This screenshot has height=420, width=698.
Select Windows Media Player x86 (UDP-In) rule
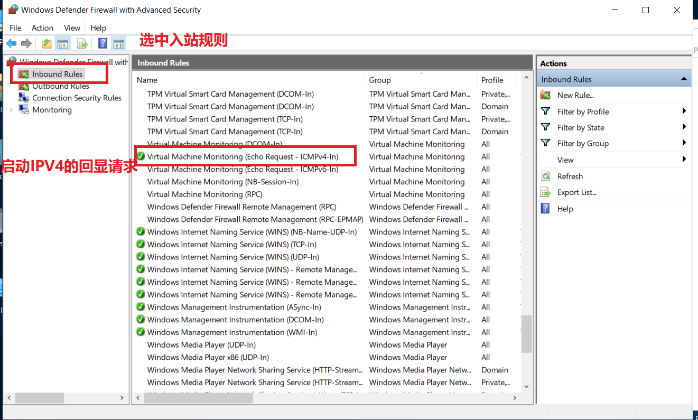[208, 357]
